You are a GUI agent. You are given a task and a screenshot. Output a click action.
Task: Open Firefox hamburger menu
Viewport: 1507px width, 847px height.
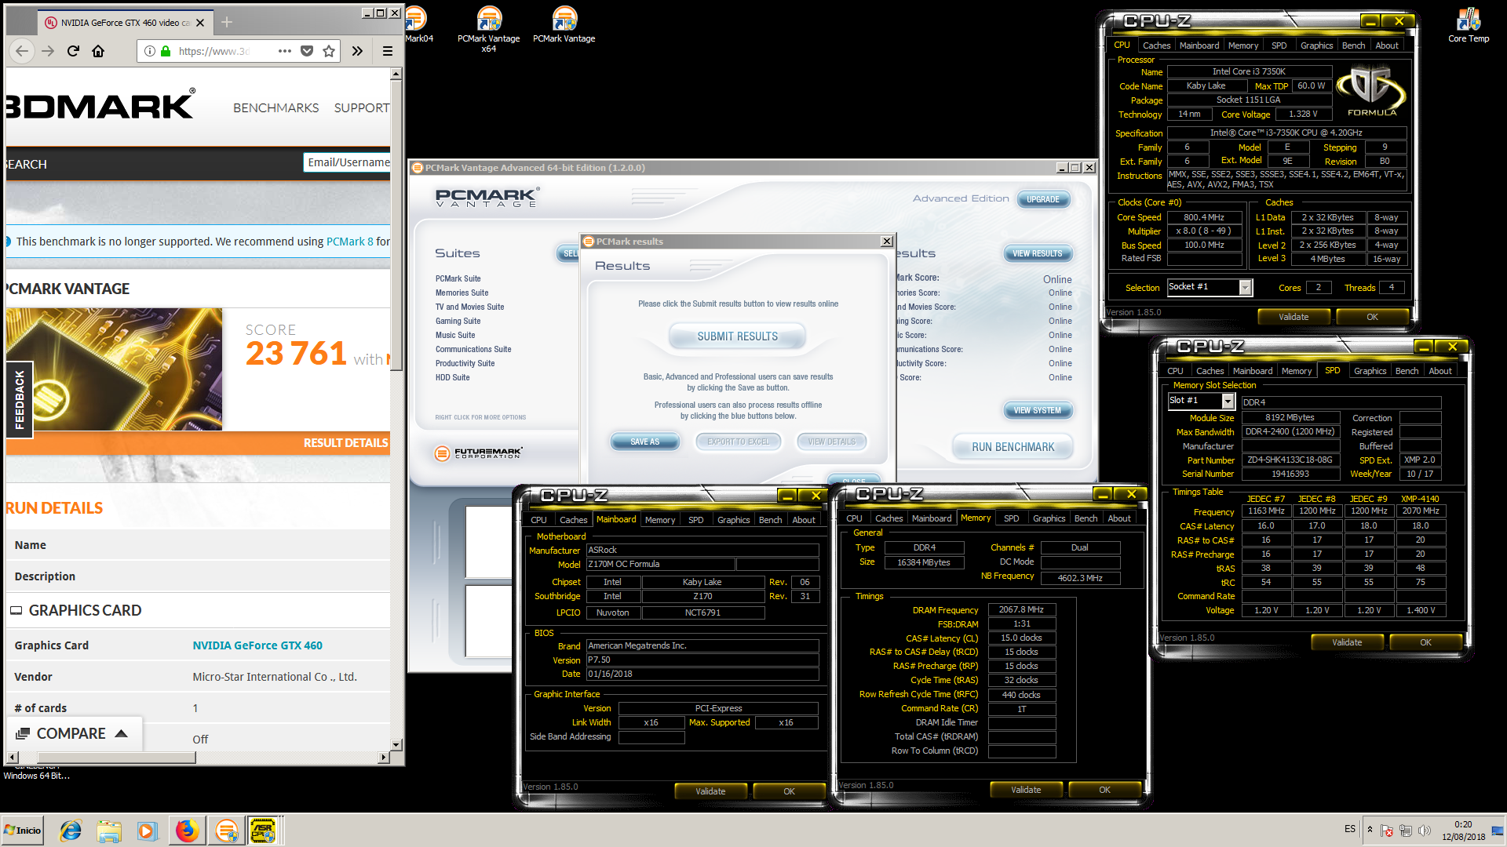(x=387, y=51)
